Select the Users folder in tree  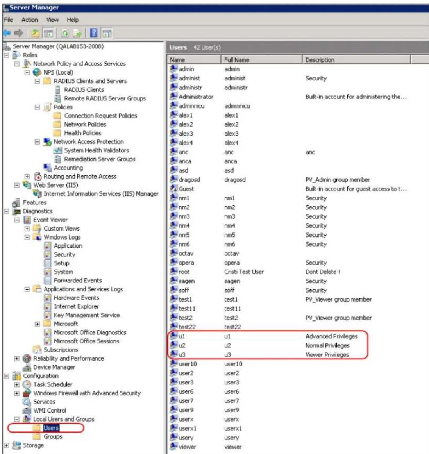point(51,428)
